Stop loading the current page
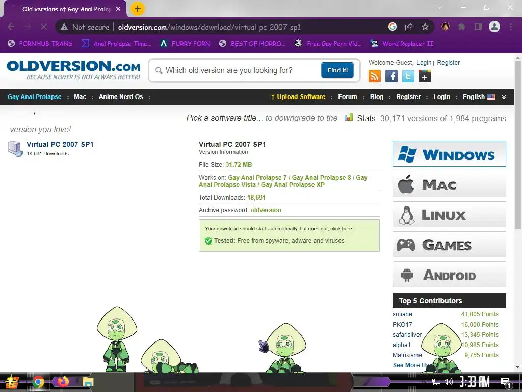Viewport: 522px width, 392px height. tap(44, 27)
